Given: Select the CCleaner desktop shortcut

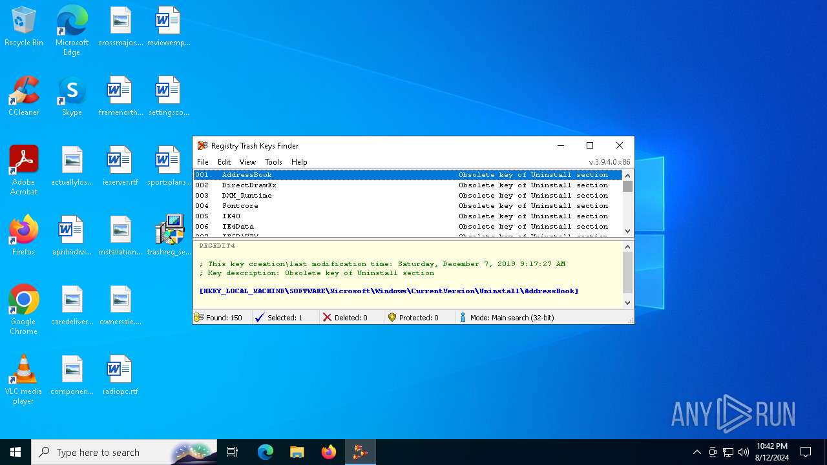Looking at the screenshot, I should [24, 97].
